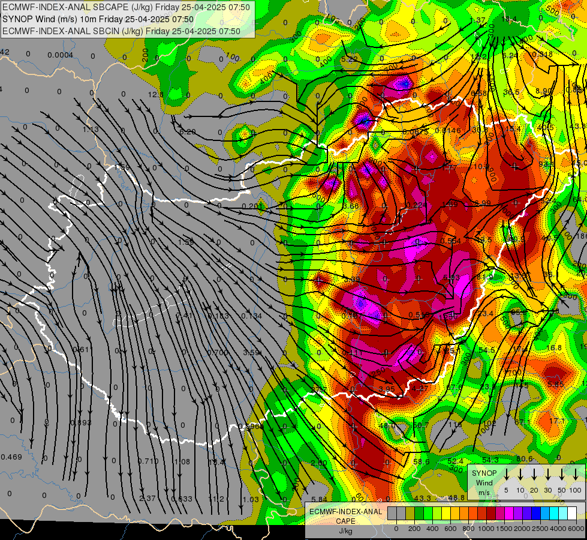
Task: Click the 2500 tick on CAPE scale
Action: [x=541, y=529]
